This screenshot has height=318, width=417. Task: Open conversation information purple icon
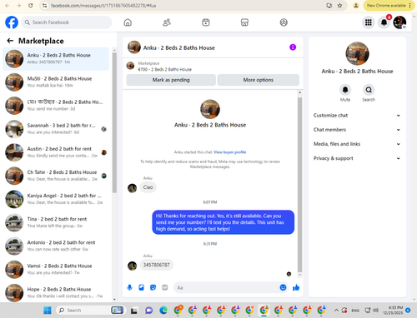coord(293,47)
